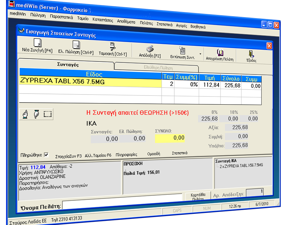Click the Αλλ.Ταμείου F6 button
This screenshot has height=225, width=281.
coord(98,155)
